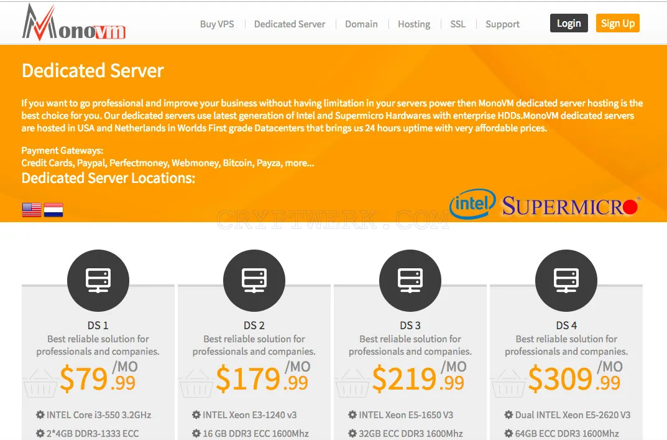Go to the Domain menu item

(x=361, y=24)
